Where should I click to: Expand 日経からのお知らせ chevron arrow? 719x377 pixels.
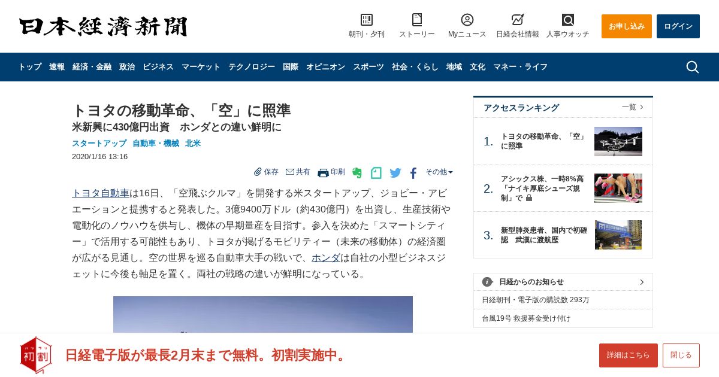pyautogui.click(x=642, y=282)
